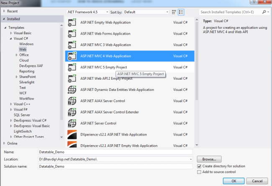Click the DXperience ASP.NET Empty Web Application icon
272x186 pixels.
[72, 145]
